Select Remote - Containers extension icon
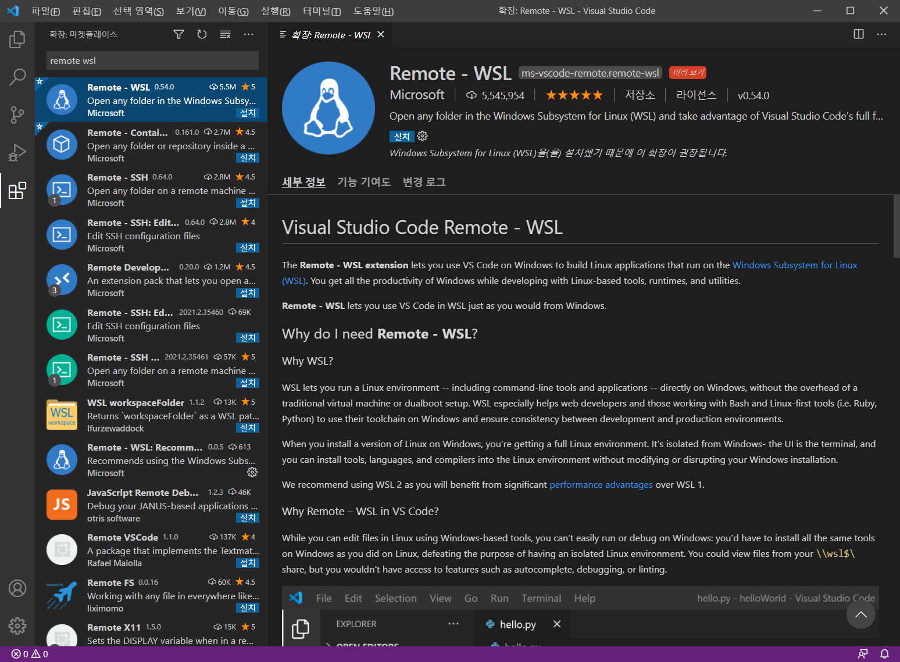Screen dimensions: 900x662 (x=62, y=144)
